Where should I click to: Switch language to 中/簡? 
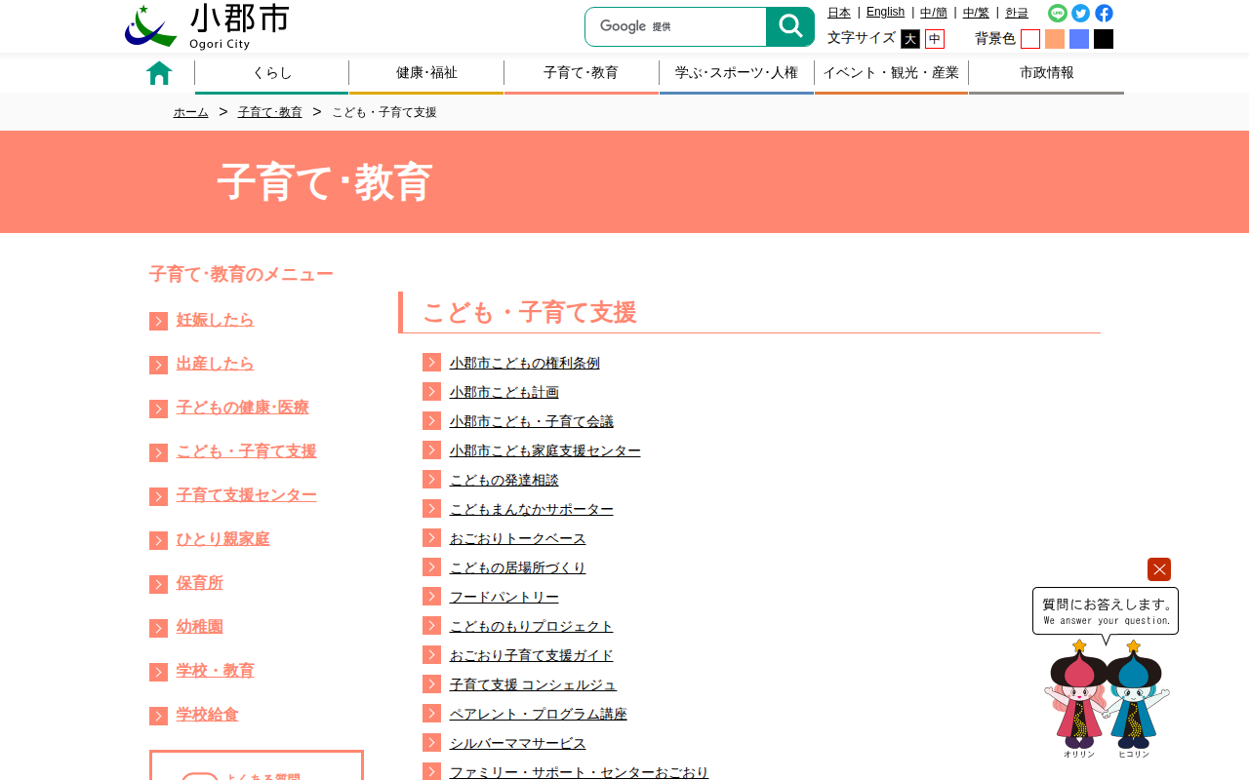(934, 13)
